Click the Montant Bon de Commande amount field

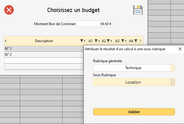pos(94,24)
